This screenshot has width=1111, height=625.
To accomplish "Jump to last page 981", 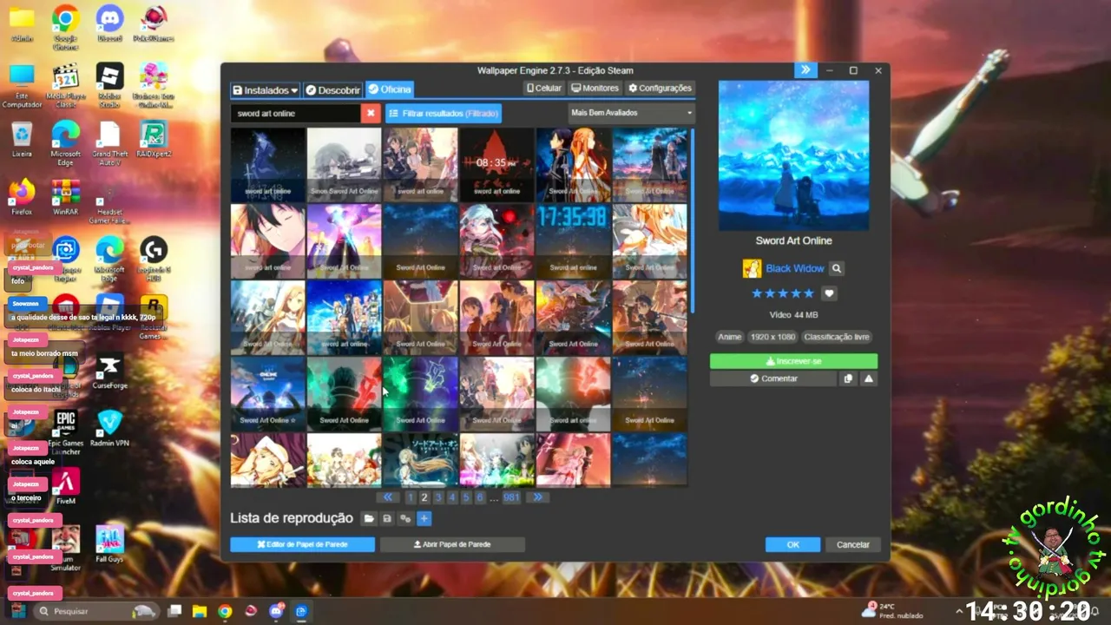I will [x=511, y=497].
